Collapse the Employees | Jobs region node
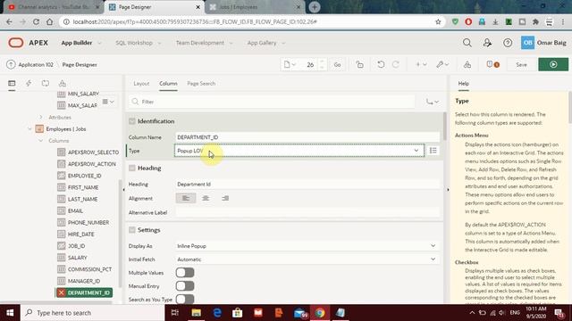This screenshot has height=321, width=572. coord(29,128)
